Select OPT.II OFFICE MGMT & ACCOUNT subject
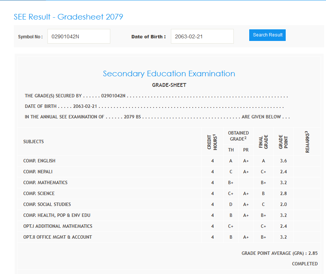Viewport: 326px width, 274px height. point(58,237)
